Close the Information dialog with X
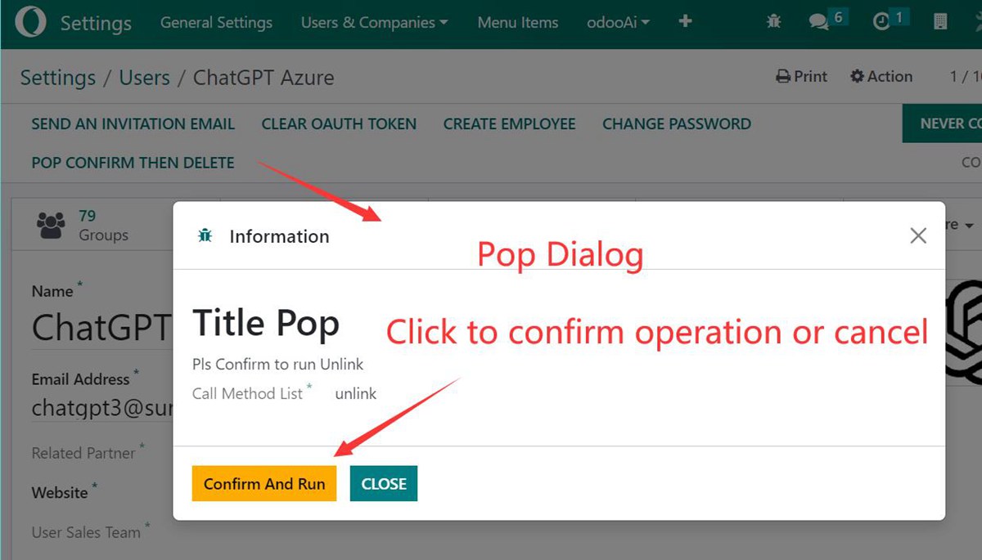Viewport: 982px width, 560px height. (x=918, y=236)
